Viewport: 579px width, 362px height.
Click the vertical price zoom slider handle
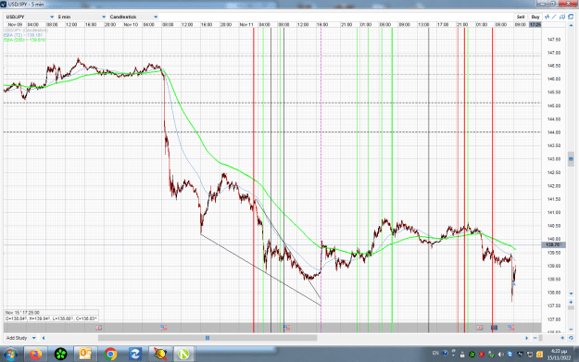(x=572, y=307)
